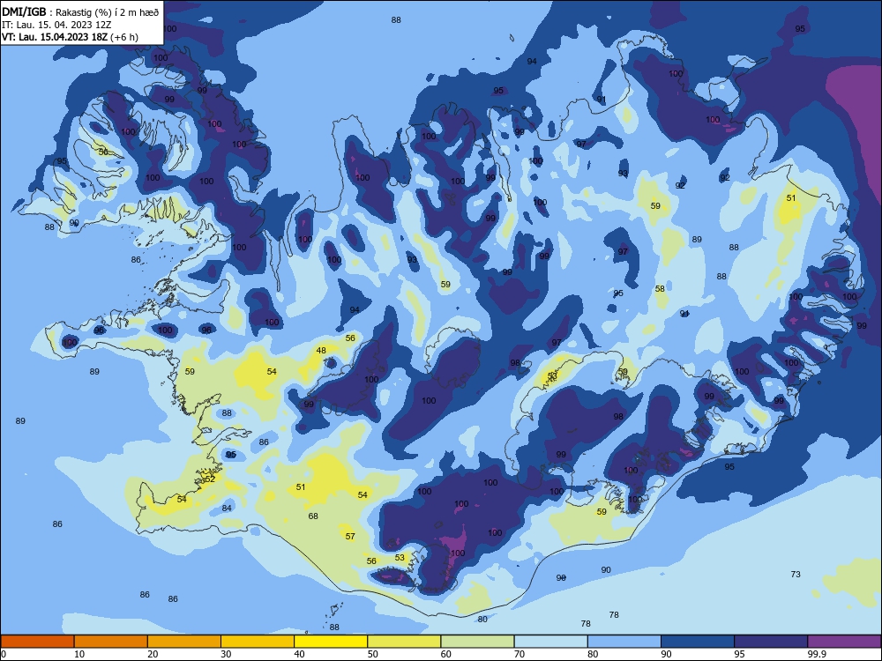The width and height of the screenshot is (882, 661).
Task: Click the legend label '40'
Action: (299, 654)
